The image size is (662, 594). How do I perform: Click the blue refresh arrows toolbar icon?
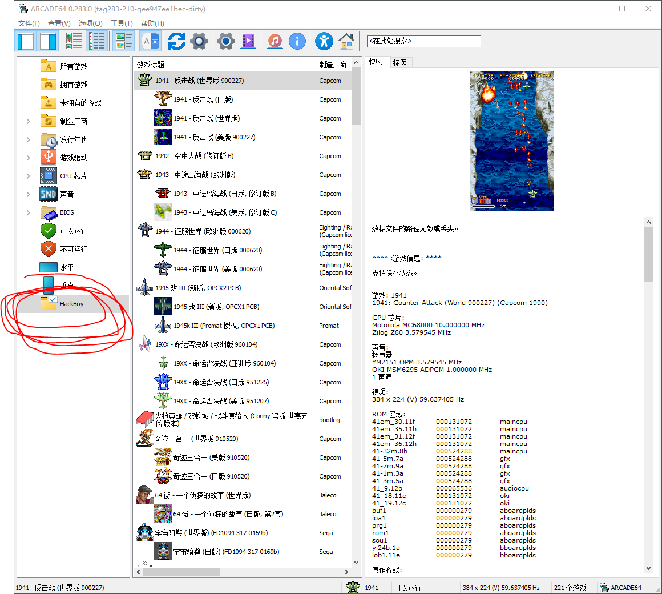coord(176,41)
